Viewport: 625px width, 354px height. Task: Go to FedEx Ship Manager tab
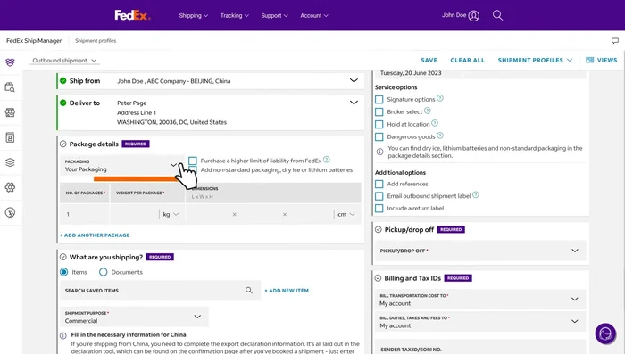click(x=34, y=41)
